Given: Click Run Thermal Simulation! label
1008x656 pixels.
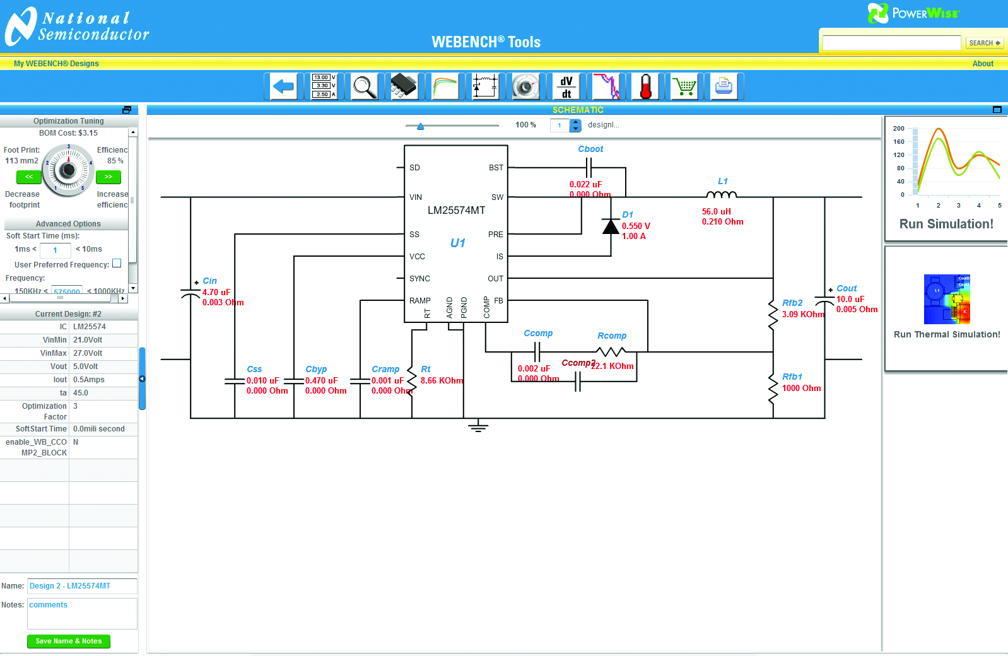Looking at the screenshot, I should point(947,334).
